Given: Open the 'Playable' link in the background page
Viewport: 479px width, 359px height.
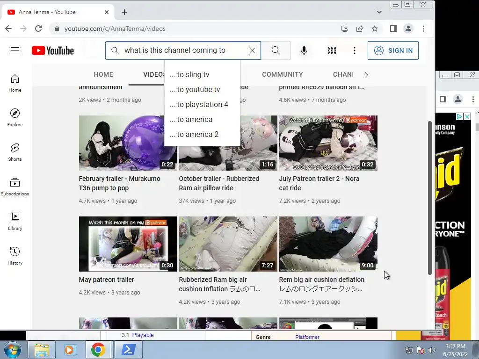Looking at the screenshot, I should click(143, 335).
